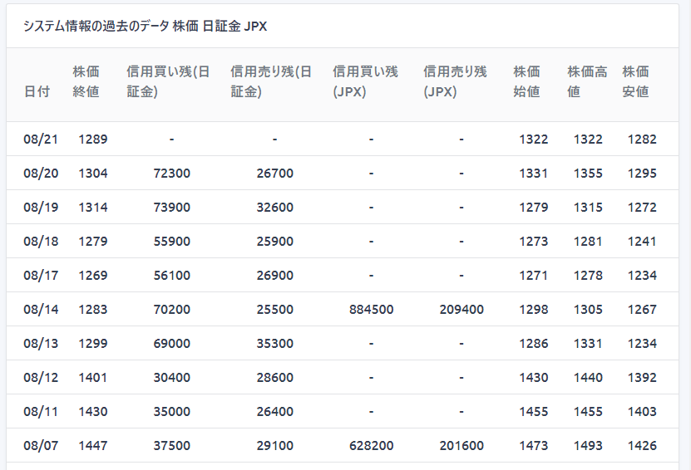Viewport: 691px width, 470px height.
Task: Select the 35300 margin sell value
Action: point(274,344)
